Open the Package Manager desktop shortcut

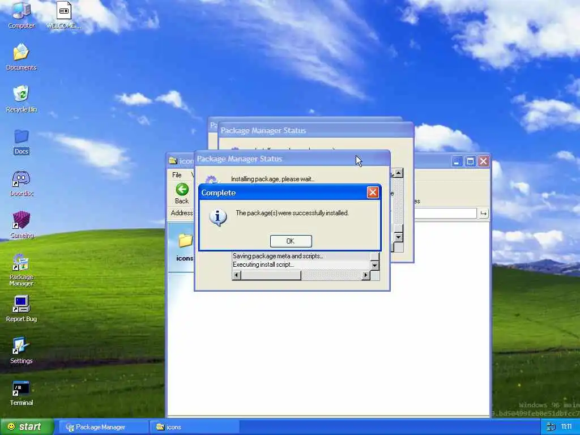pyautogui.click(x=21, y=269)
